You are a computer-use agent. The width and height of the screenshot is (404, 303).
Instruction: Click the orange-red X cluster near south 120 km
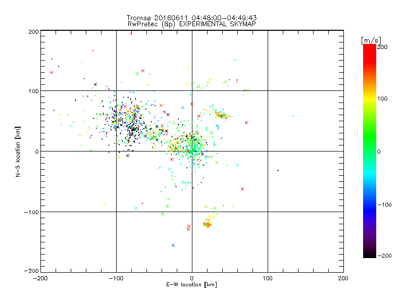[208, 224]
